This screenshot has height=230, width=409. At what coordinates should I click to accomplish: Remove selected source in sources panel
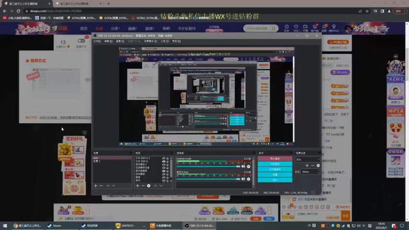[143, 186]
